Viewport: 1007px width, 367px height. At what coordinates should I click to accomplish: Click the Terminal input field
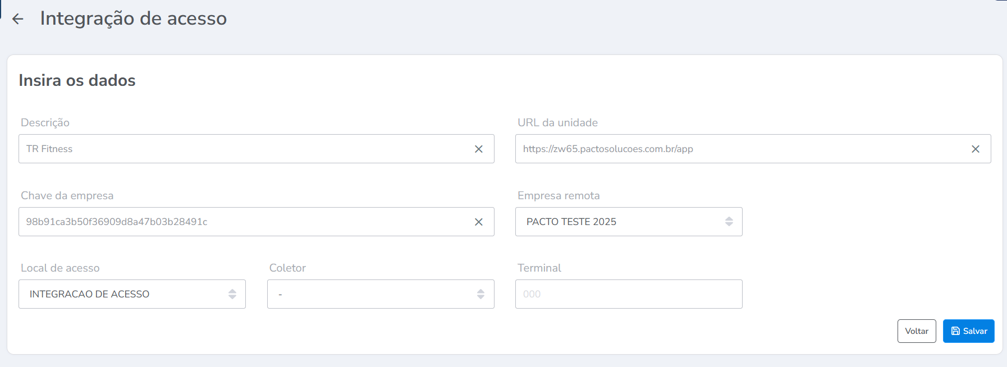pyautogui.click(x=628, y=294)
